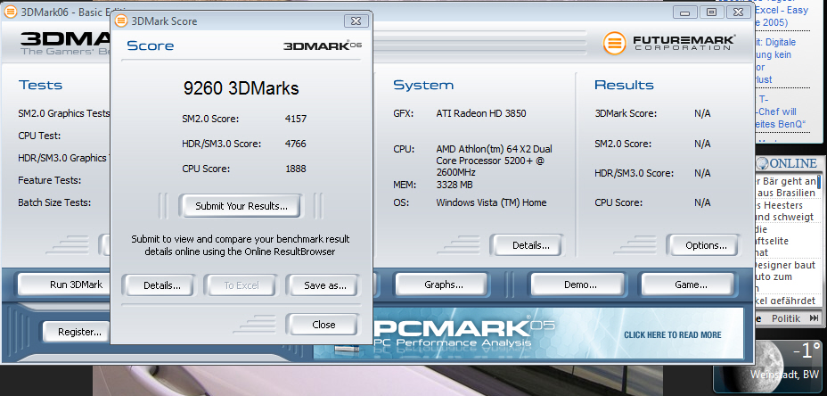Image resolution: width=827 pixels, height=396 pixels.
Task: Click the news gadget forward arrow
Action: 815,318
